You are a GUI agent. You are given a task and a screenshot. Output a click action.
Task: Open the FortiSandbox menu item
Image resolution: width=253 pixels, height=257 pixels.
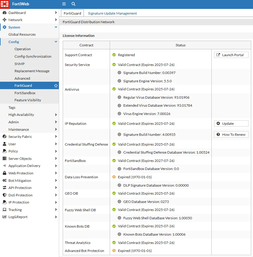[x=25, y=93]
